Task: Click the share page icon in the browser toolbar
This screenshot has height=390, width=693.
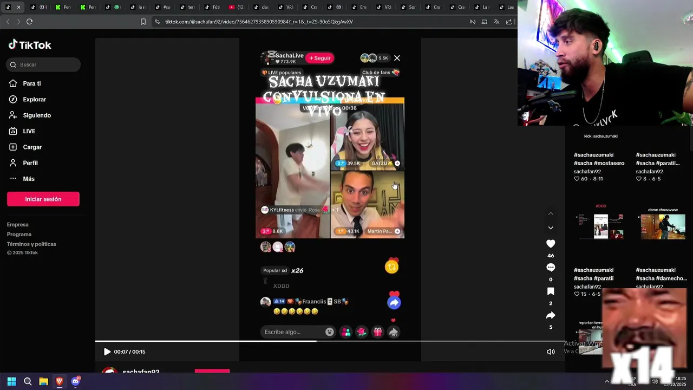Action: pyautogui.click(x=509, y=22)
